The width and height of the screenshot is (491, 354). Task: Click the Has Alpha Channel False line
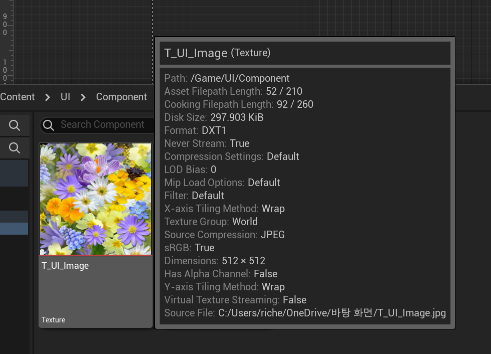tap(221, 274)
